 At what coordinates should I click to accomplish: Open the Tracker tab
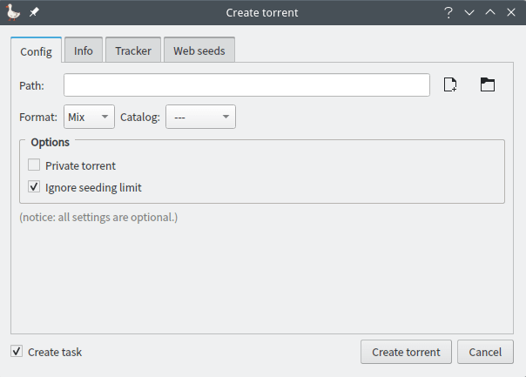pyautogui.click(x=133, y=50)
